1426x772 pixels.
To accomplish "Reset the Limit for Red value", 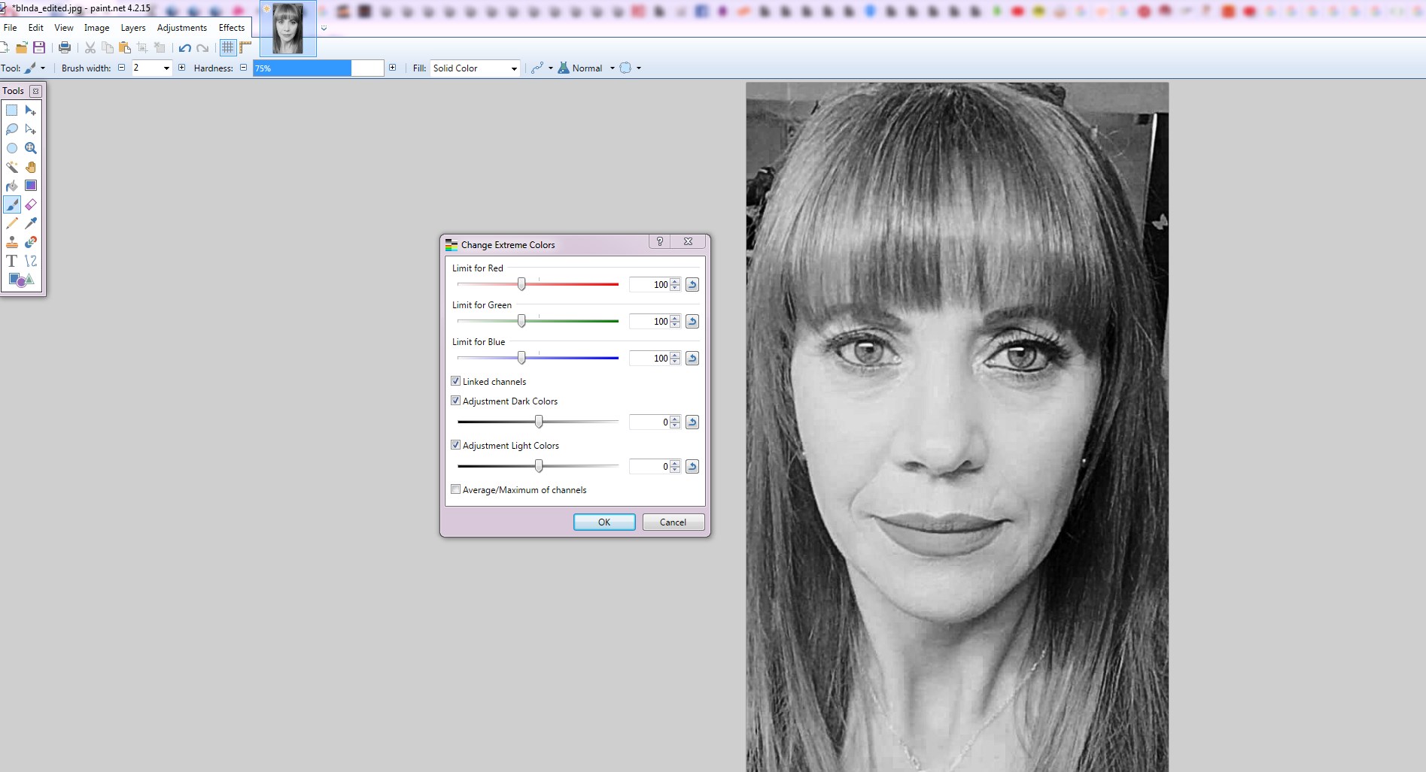I will [x=692, y=285].
